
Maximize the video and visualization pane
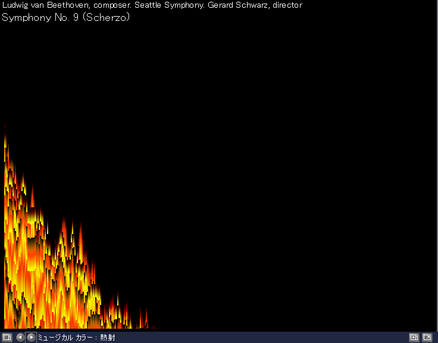pyautogui.click(x=414, y=338)
